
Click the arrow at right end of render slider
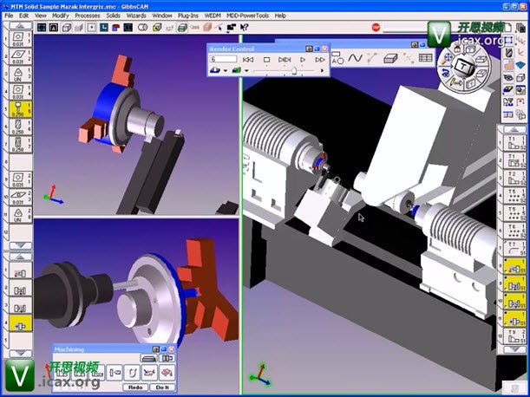click(322, 70)
